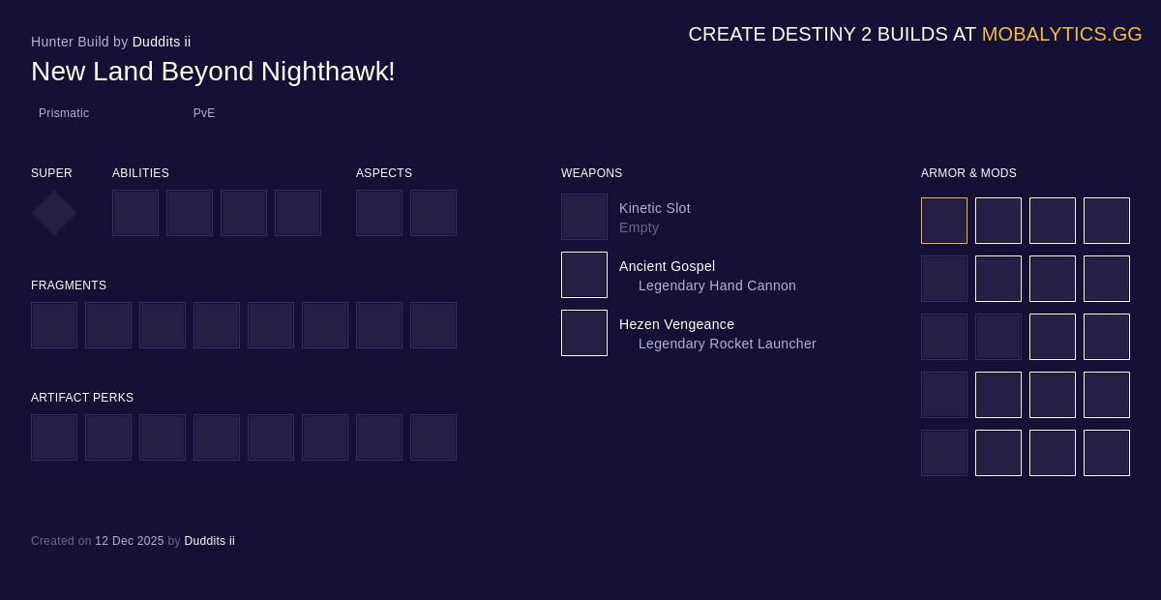Click the empty Kinetic Slot weapon icon
This screenshot has height=600, width=1161.
tap(584, 217)
